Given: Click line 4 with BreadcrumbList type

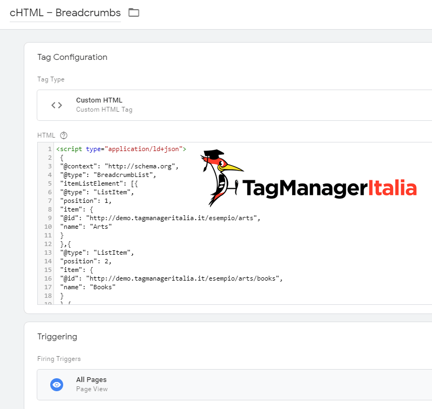Looking at the screenshot, I should 108,175.
